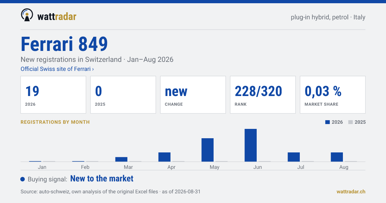
Task: Click the June 2026 bar in chart
Action: (x=251, y=145)
